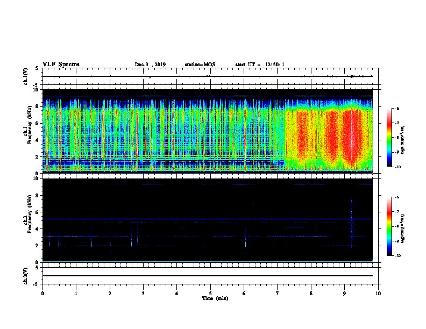Click the '2' kHz tick on ch.2 axis
Screen dimensions: 426x329
coord(38,246)
